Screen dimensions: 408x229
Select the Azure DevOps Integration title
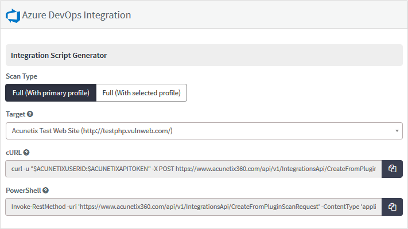[76, 15]
